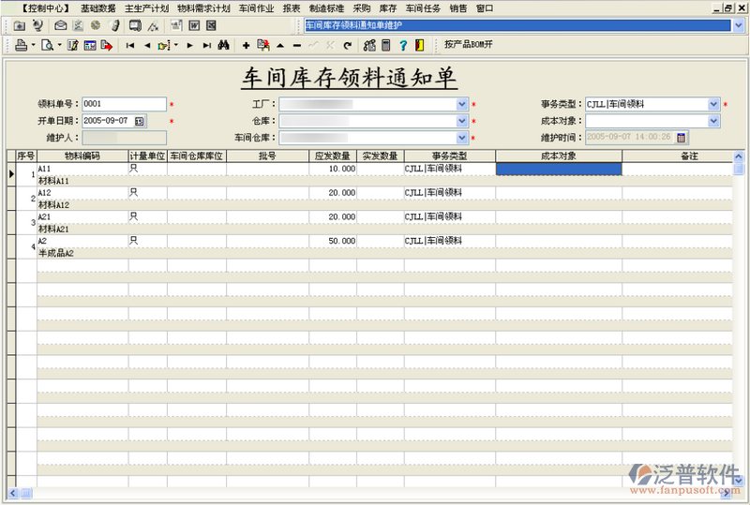
Task: Click the 领料单号 input field
Action: [x=124, y=105]
